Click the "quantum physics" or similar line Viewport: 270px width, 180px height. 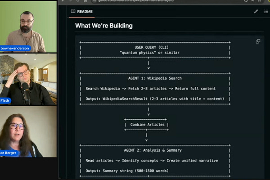(x=150, y=53)
